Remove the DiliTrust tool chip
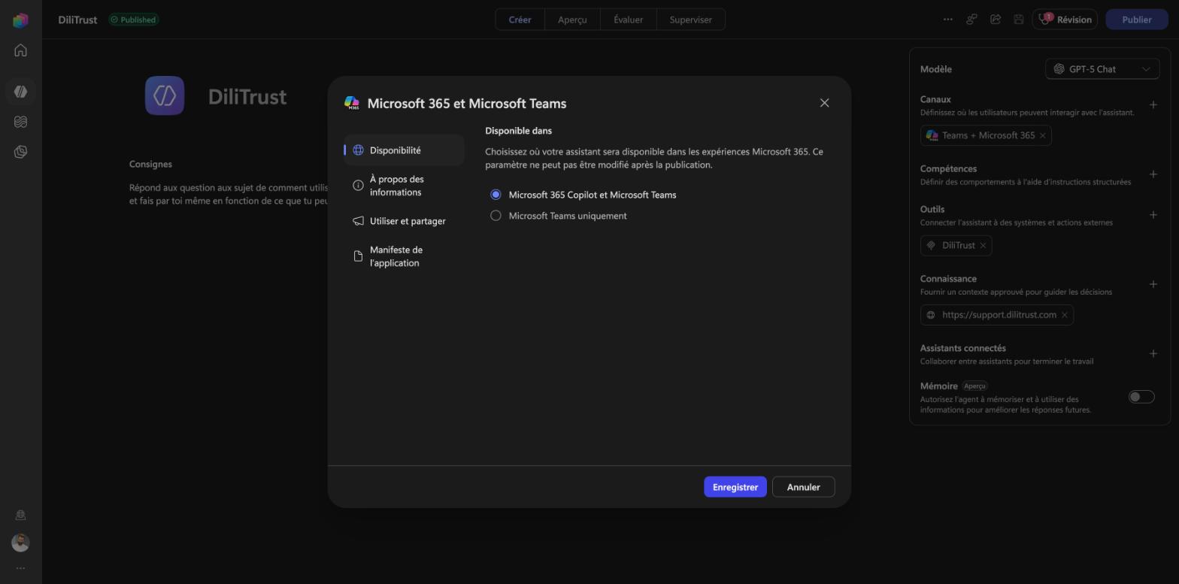The height and width of the screenshot is (584, 1179). [983, 246]
